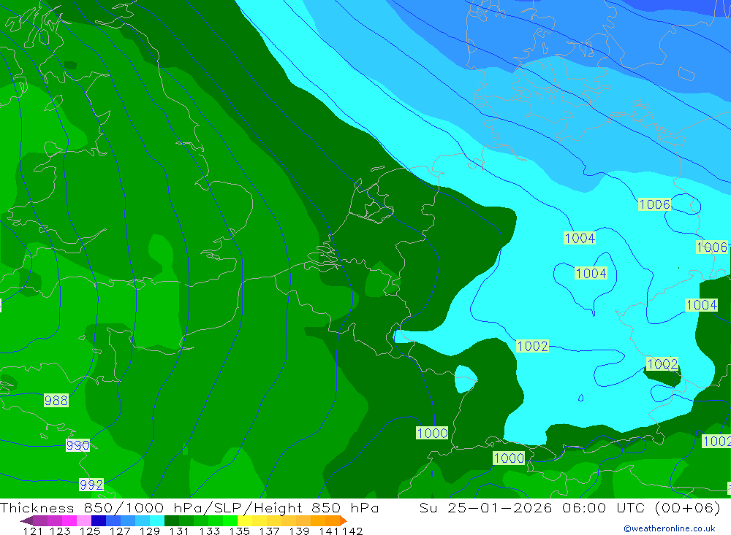Click the 988 isobar label
This screenshot has width=731, height=535.
(56, 401)
